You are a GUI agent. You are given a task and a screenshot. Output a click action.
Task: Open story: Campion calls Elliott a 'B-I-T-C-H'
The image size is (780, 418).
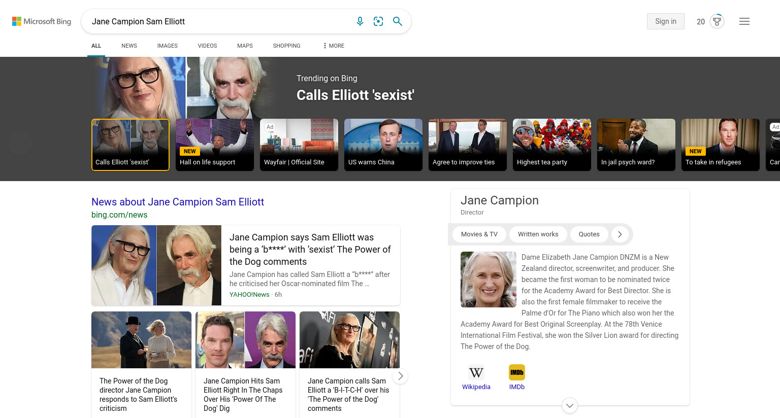349,365
